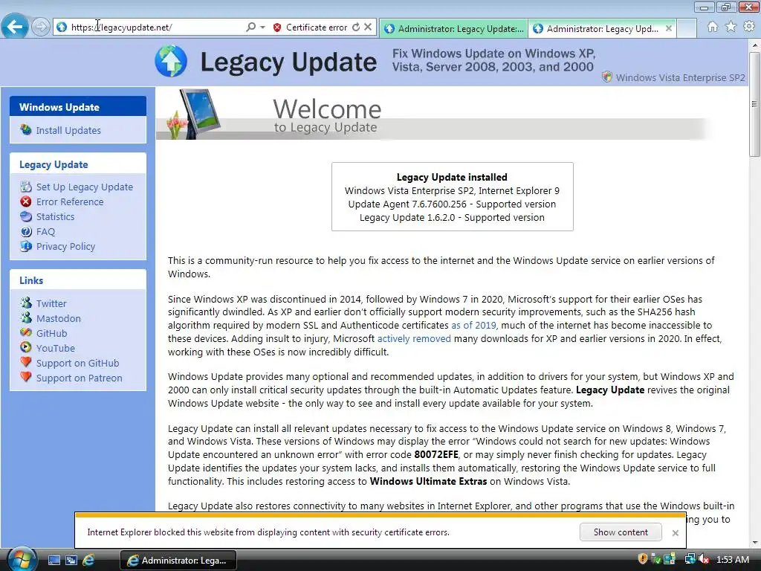This screenshot has height=571, width=761.
Task: Click the Mastodon people icon
Action: 26,318
